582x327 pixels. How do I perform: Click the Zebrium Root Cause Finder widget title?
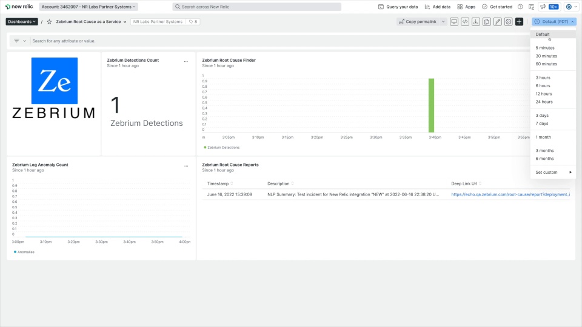pyautogui.click(x=229, y=60)
